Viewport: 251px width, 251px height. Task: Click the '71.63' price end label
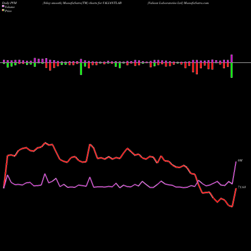pyautogui.click(x=241, y=187)
